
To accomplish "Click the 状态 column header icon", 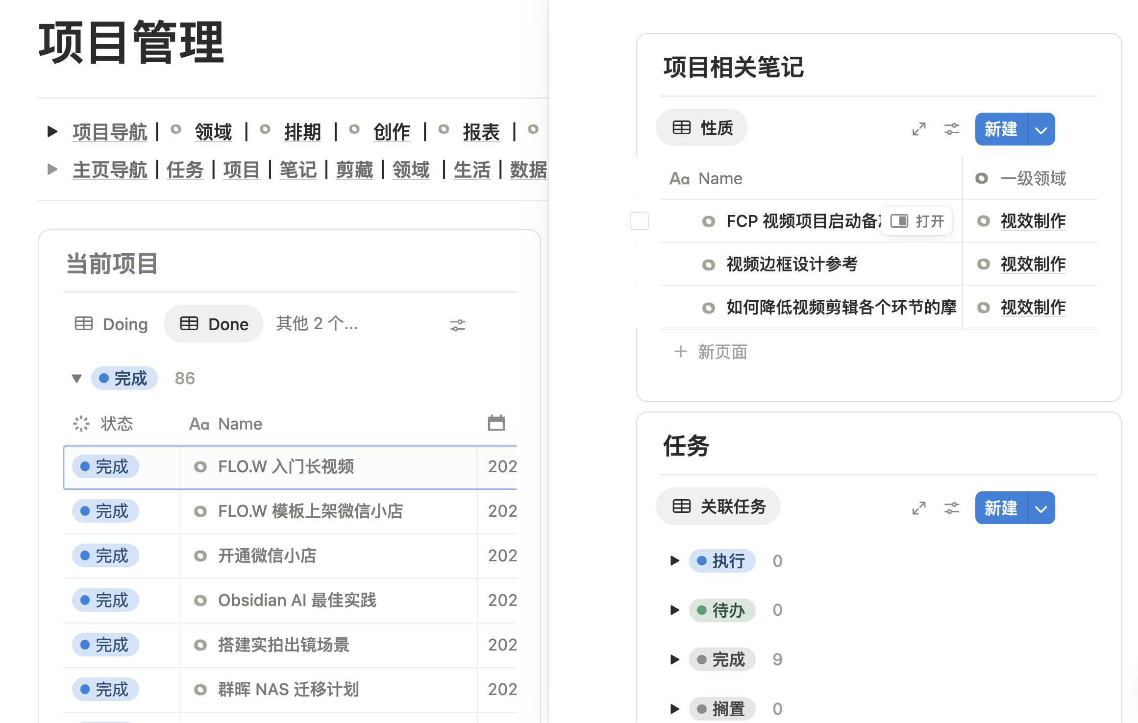I will [x=81, y=424].
